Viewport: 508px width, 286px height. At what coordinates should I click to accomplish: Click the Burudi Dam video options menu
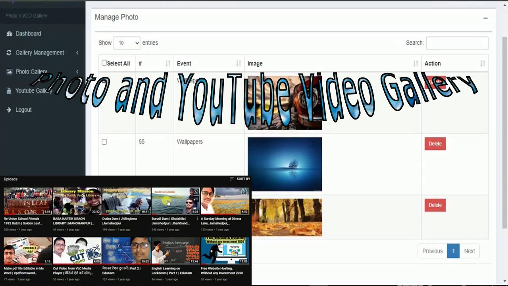(197, 219)
